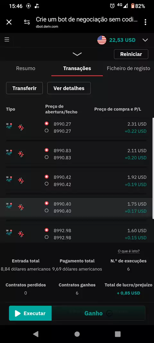Viewport: 154px width, 343px height.
Task: Select hollow exit radio for 8990.40
Action: 47,210
